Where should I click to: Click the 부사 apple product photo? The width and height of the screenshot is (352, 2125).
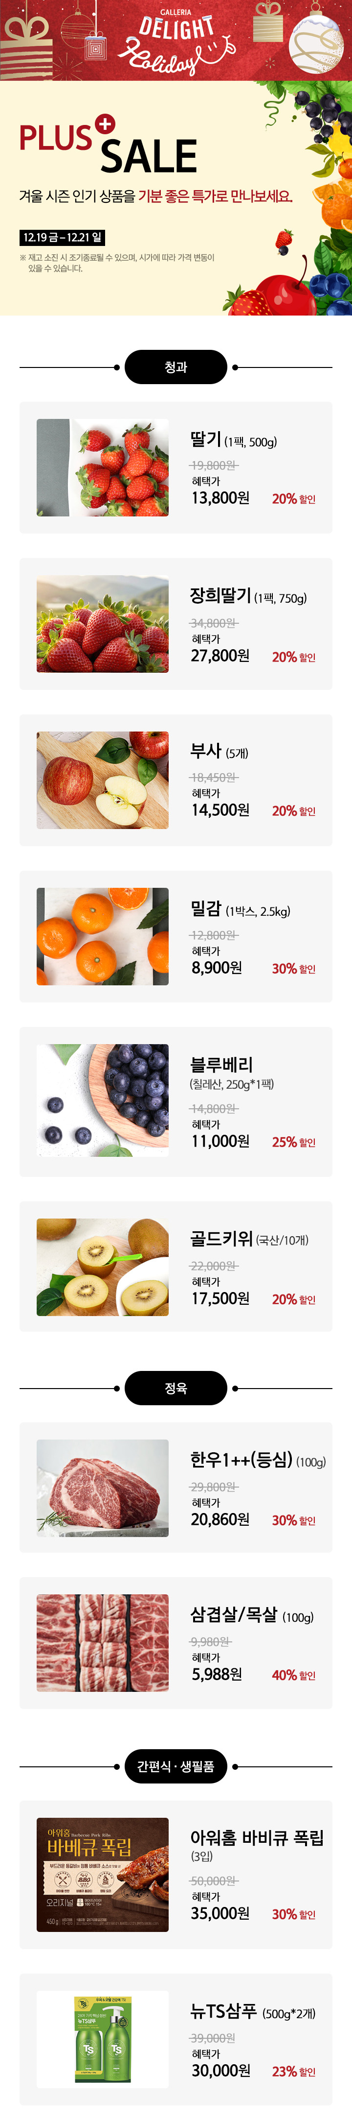[102, 781]
